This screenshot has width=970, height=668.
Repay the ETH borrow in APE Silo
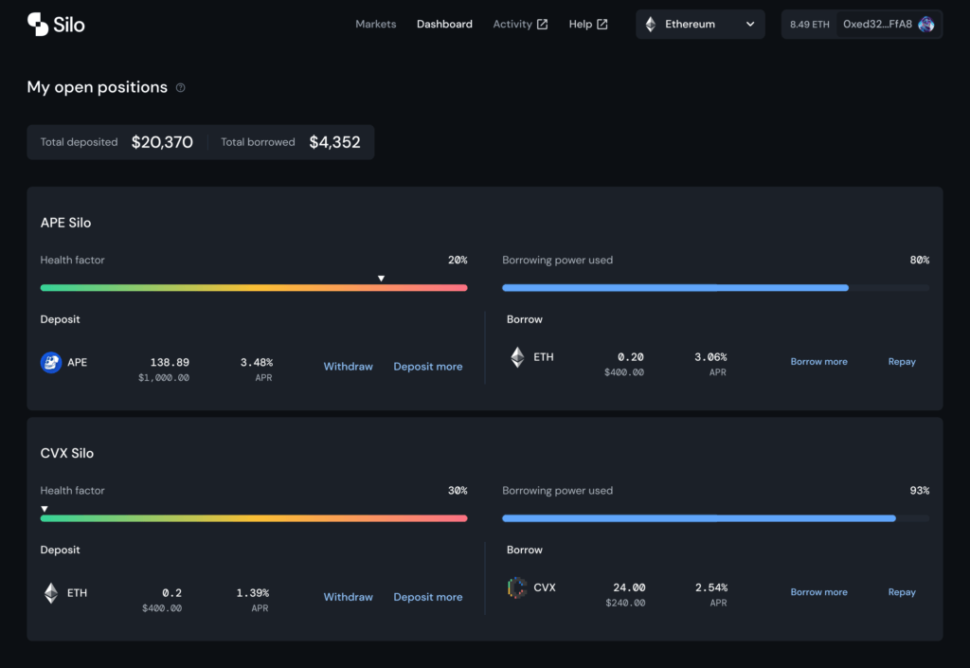902,362
